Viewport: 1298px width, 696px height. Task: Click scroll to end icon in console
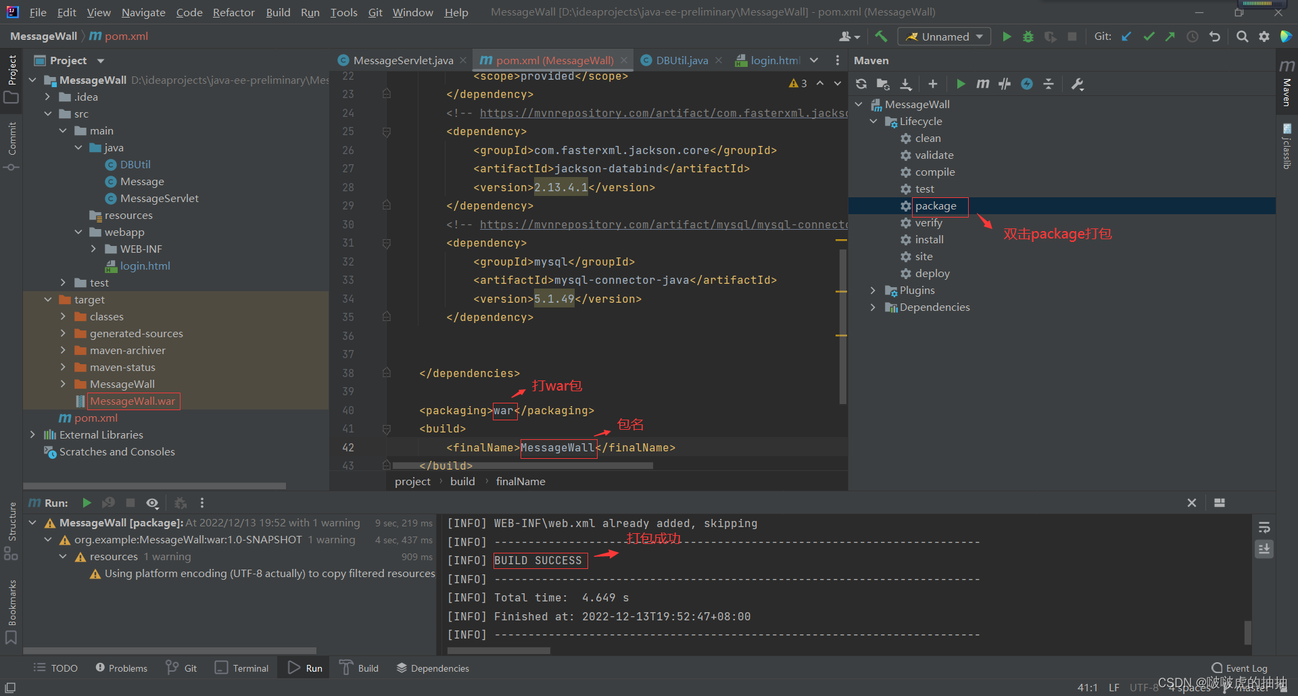pos(1264,549)
